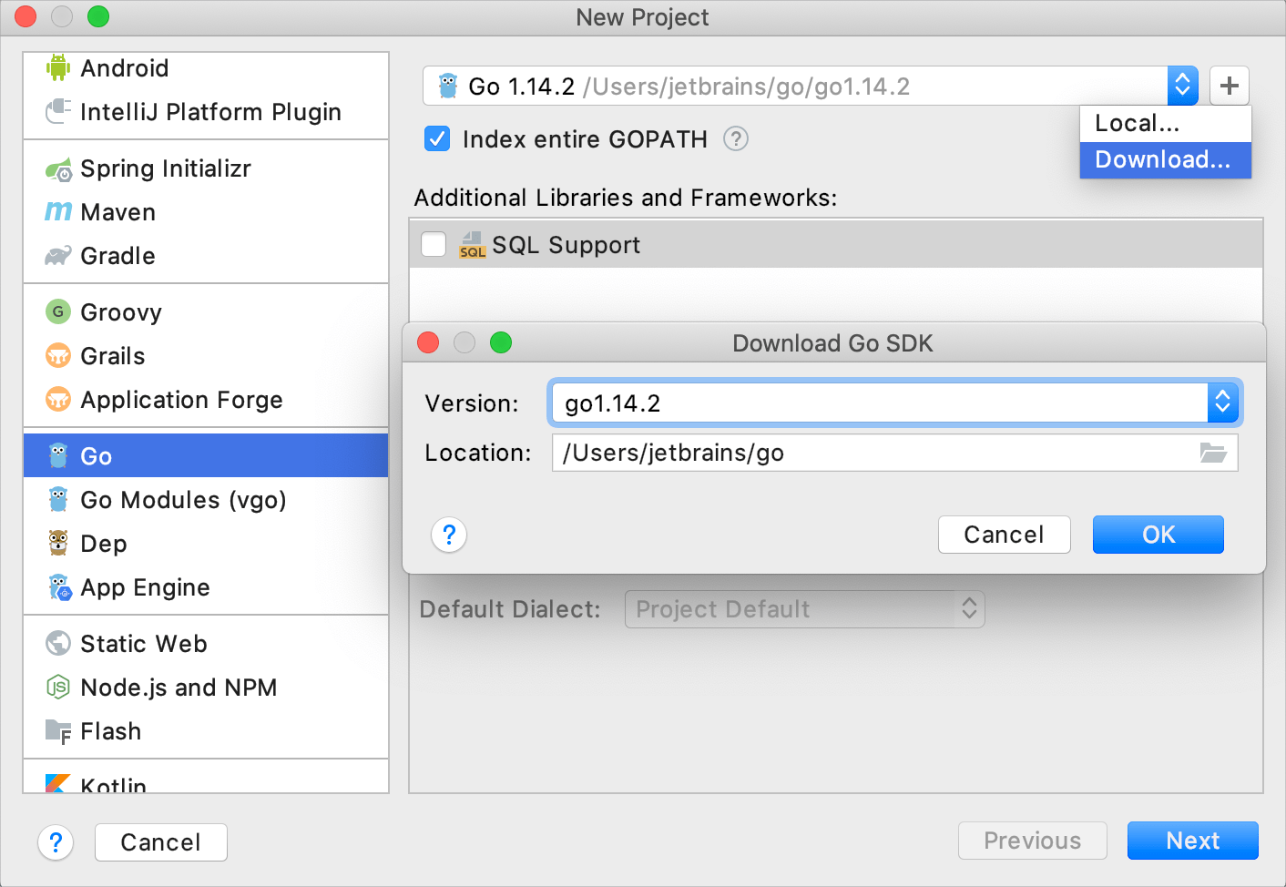Select Grails entry
Image resolution: width=1286 pixels, height=887 pixels.
coord(206,355)
